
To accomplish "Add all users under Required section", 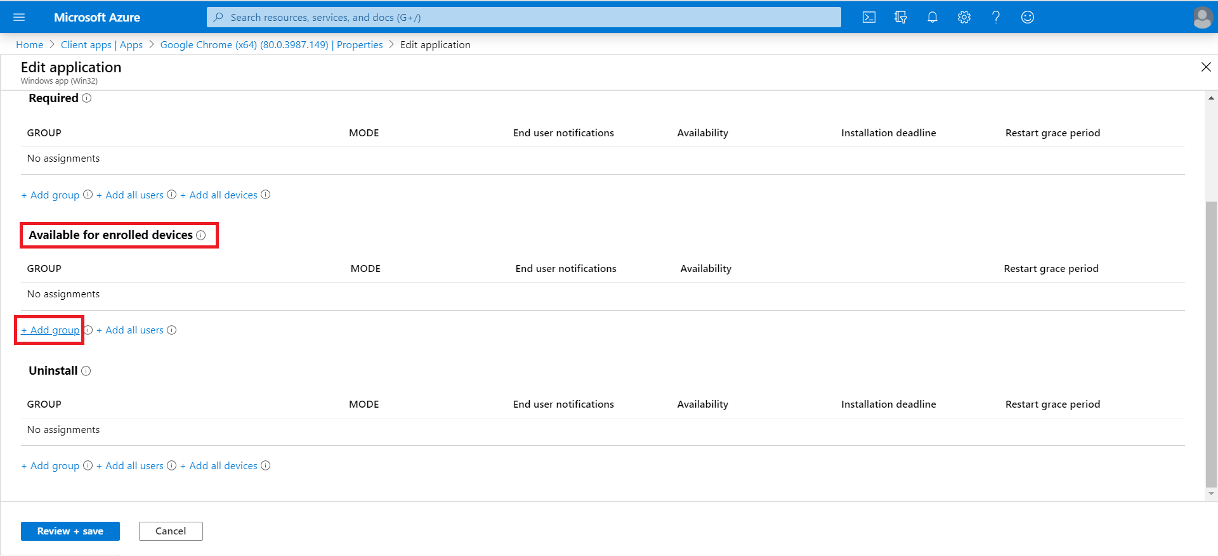I will [130, 195].
